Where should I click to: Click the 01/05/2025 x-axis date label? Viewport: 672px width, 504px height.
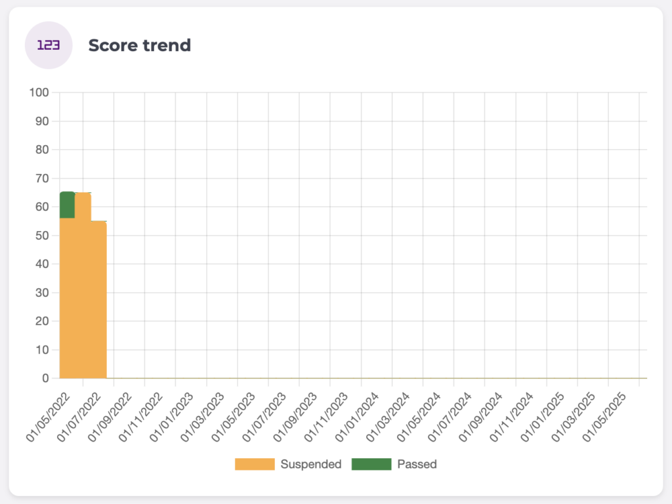pos(605,414)
